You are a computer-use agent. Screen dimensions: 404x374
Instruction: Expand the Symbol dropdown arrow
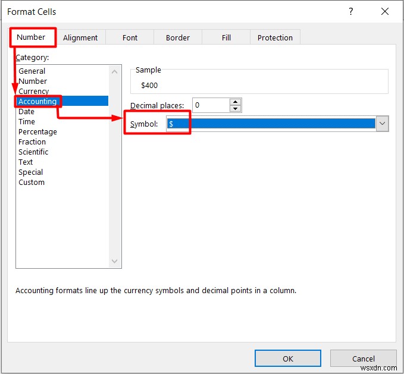tap(383, 124)
